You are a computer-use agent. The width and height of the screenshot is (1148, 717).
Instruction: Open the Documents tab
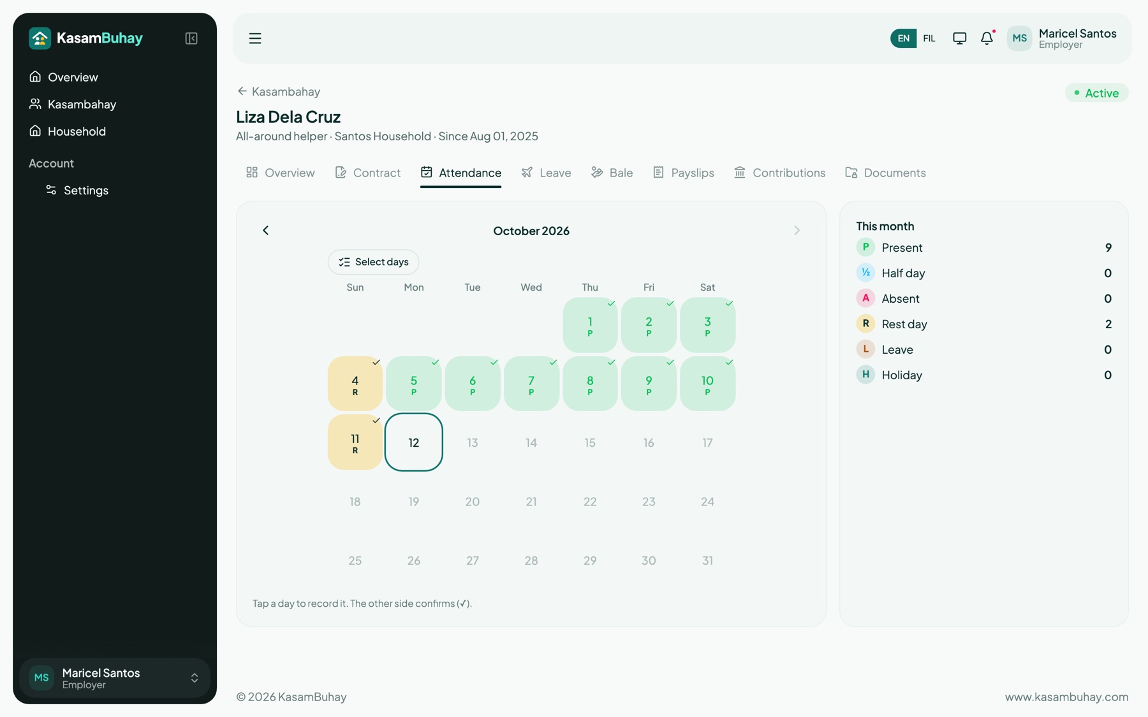point(885,173)
